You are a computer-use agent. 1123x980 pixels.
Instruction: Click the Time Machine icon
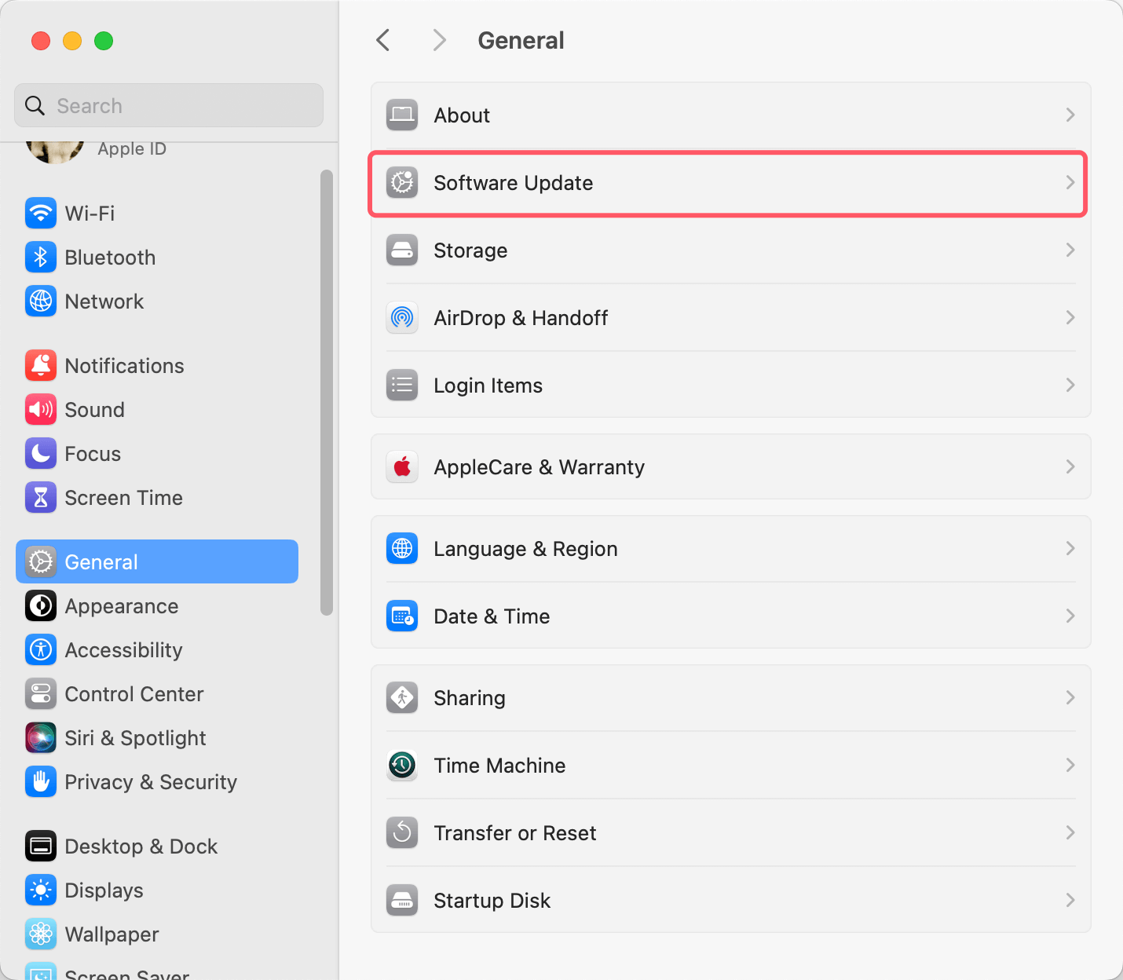pyautogui.click(x=401, y=765)
